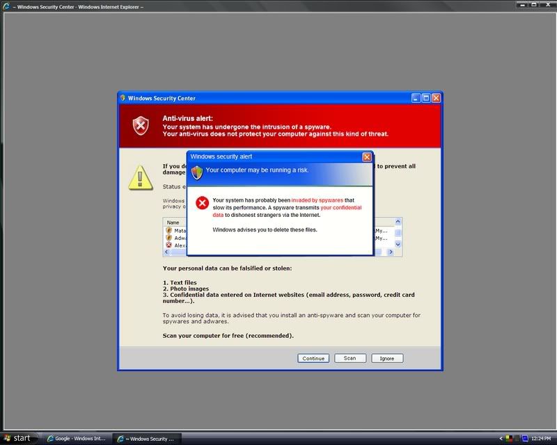
Task: Select the Adw threat row icon
Action: click(x=168, y=238)
